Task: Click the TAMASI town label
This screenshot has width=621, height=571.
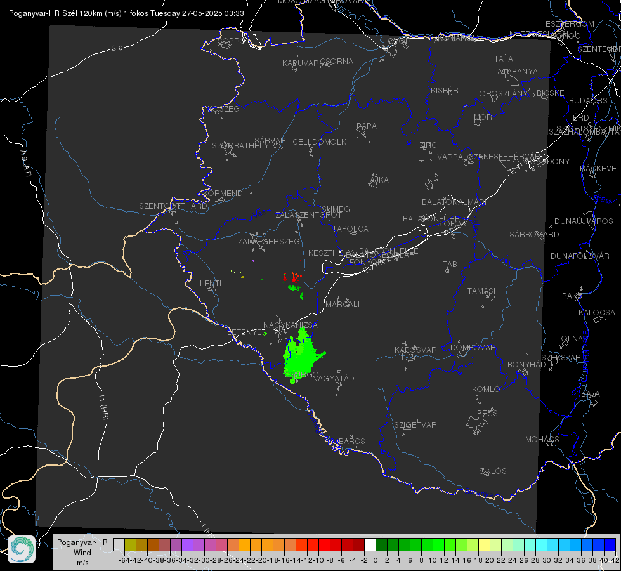Action: pyautogui.click(x=481, y=291)
